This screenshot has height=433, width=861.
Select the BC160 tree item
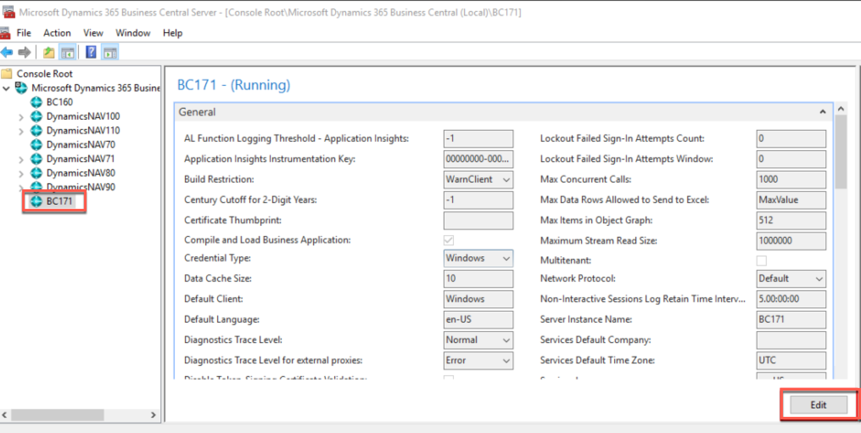(x=59, y=102)
